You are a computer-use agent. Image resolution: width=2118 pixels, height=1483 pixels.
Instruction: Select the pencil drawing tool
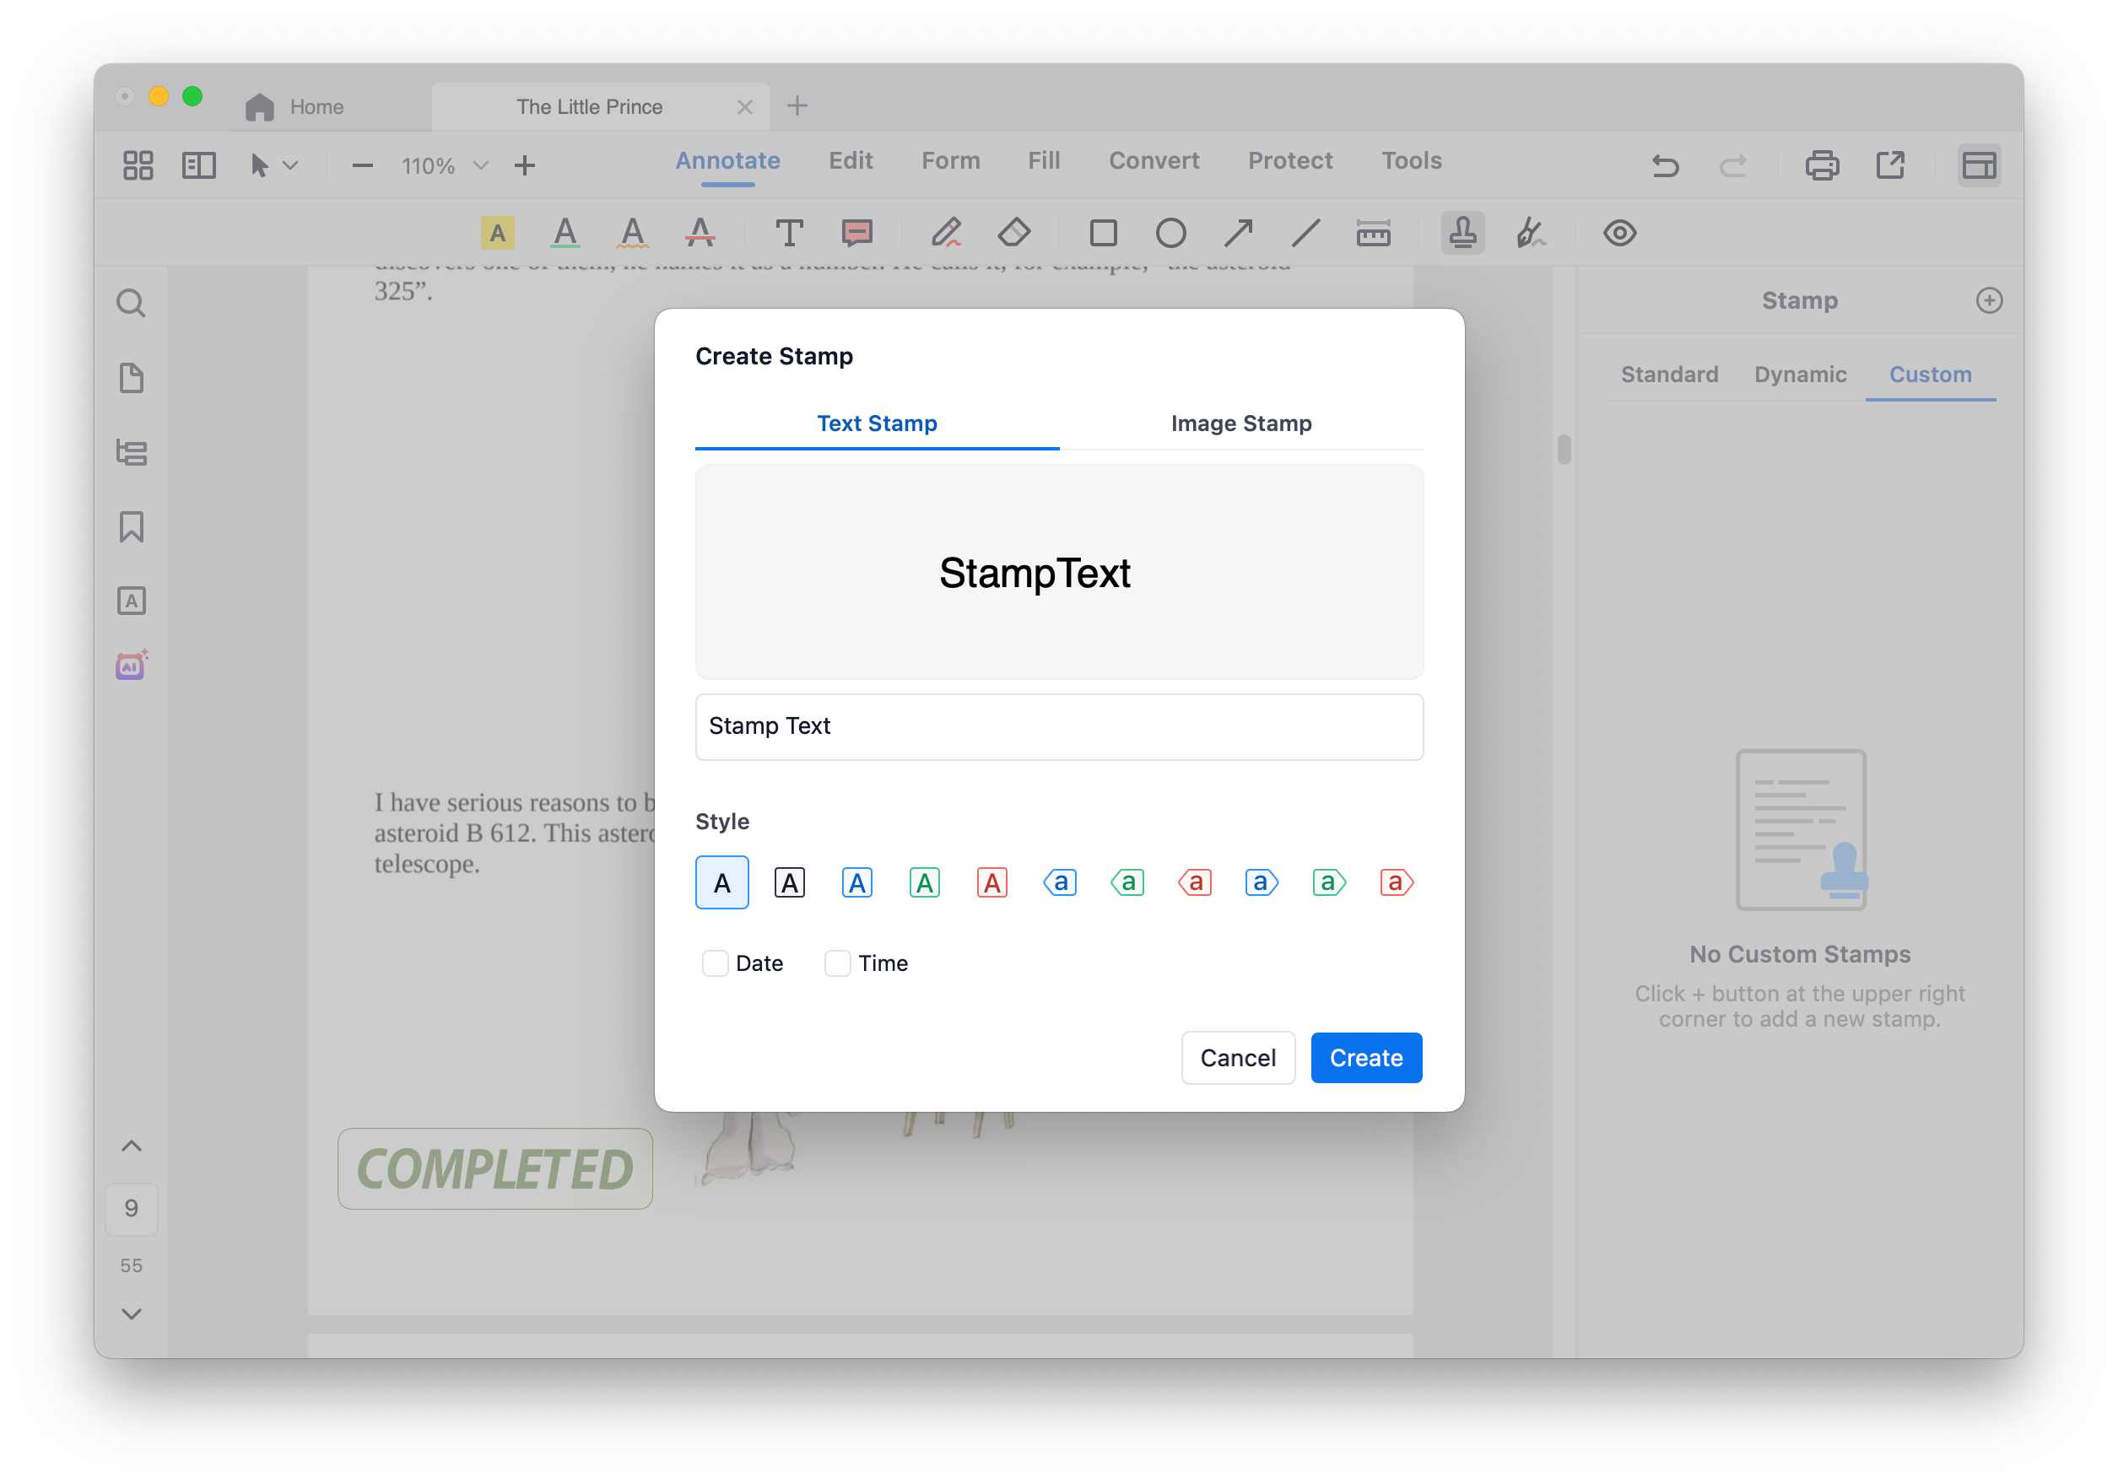[x=947, y=233]
